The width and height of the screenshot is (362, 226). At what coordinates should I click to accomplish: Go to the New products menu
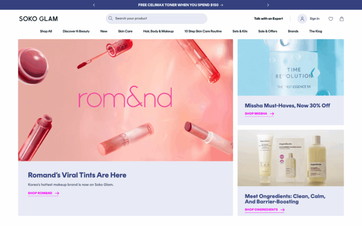104,31
